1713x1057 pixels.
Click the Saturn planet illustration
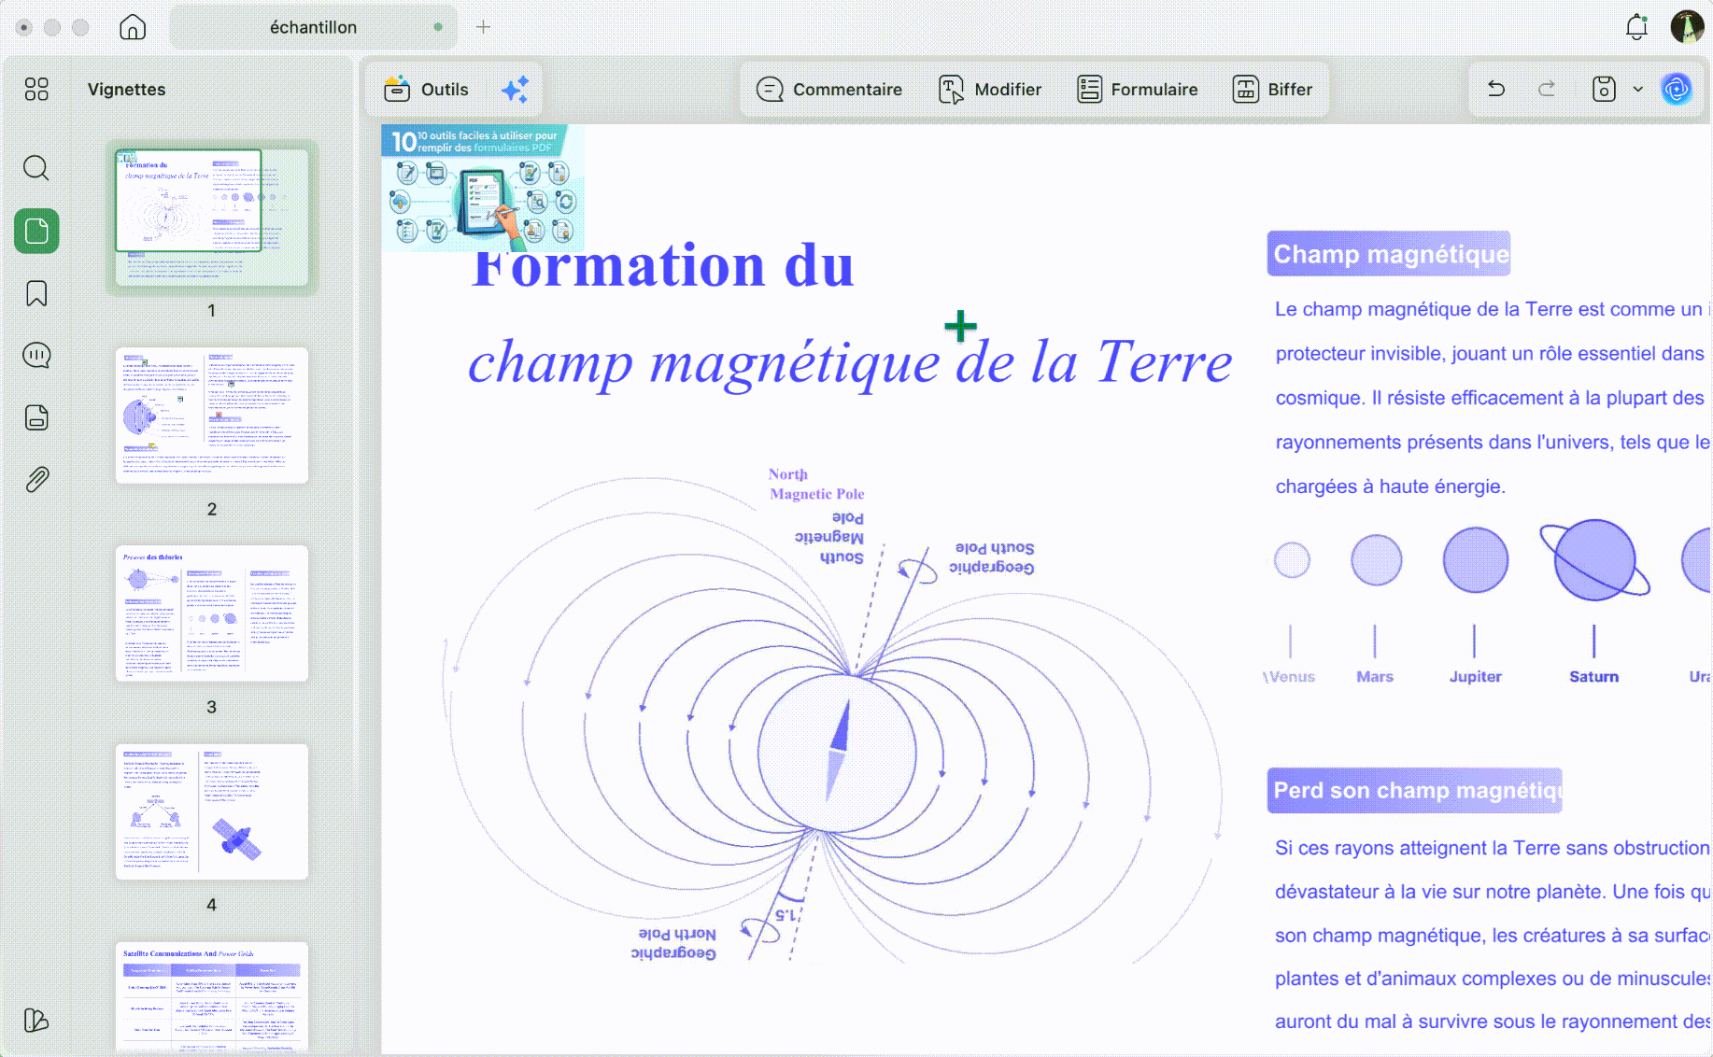pyautogui.click(x=1594, y=560)
